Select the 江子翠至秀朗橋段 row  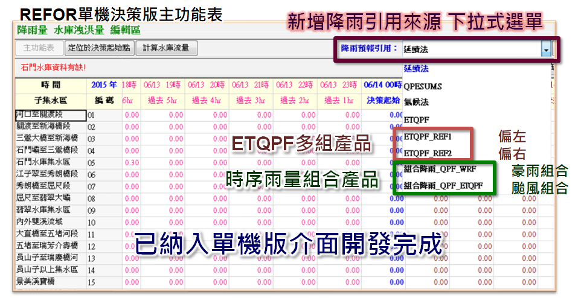tap(51, 174)
